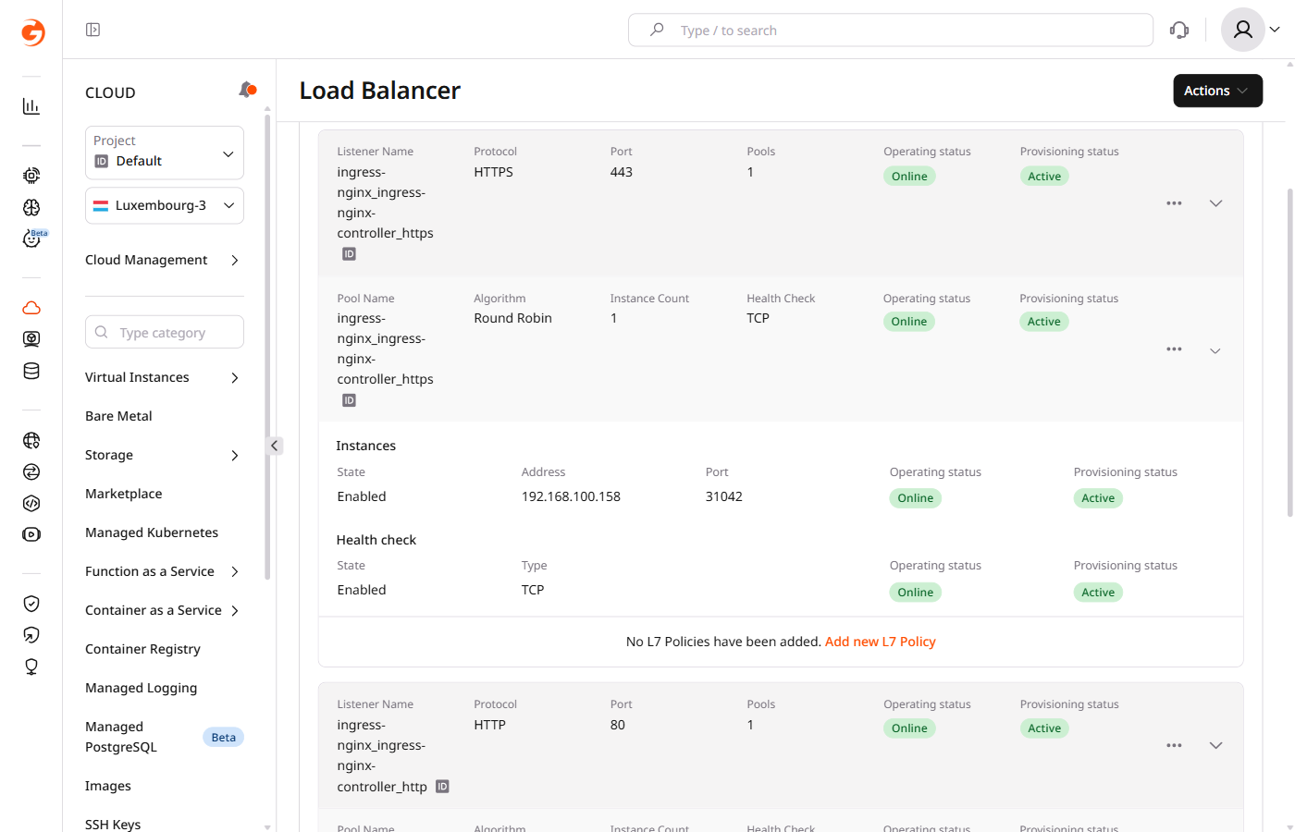Viewport: 1295px width, 832px height.
Task: Open Marketplace section
Action: pyautogui.click(x=123, y=494)
